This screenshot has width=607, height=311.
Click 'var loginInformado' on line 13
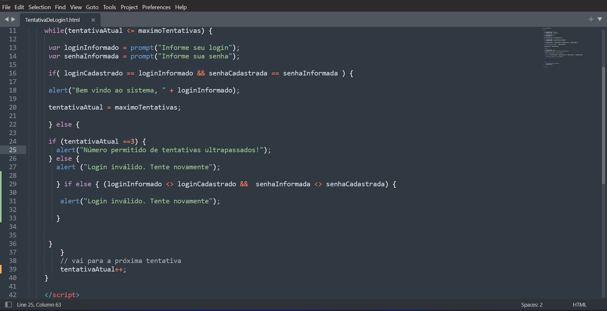[x=83, y=48]
